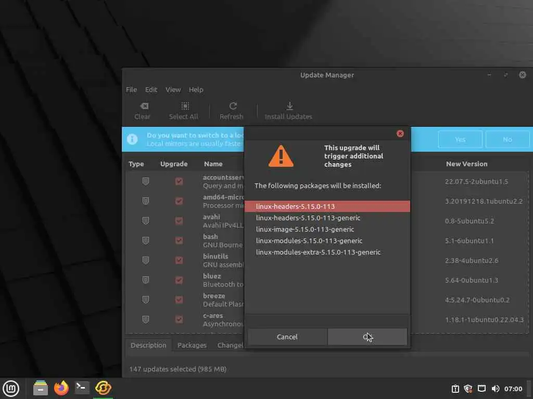This screenshot has width=533, height=399.
Task: Click the shield type icon for bash
Action: click(x=146, y=240)
